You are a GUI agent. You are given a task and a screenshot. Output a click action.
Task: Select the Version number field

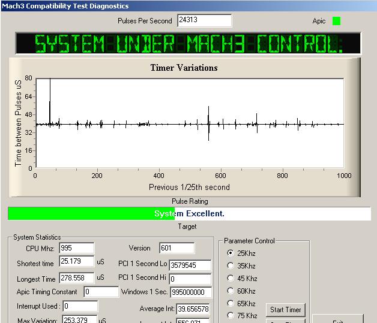(176, 248)
